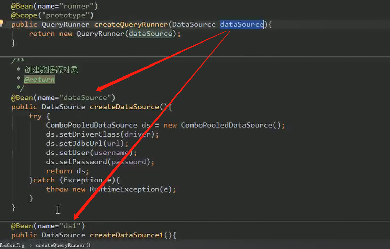
Task: Open the JdbcConfig breadcrumb in the bottom bar
Action: [12, 245]
